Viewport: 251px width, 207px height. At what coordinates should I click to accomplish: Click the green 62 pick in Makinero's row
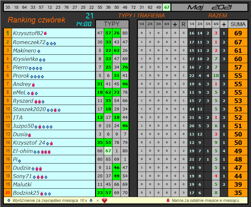tap(117, 51)
